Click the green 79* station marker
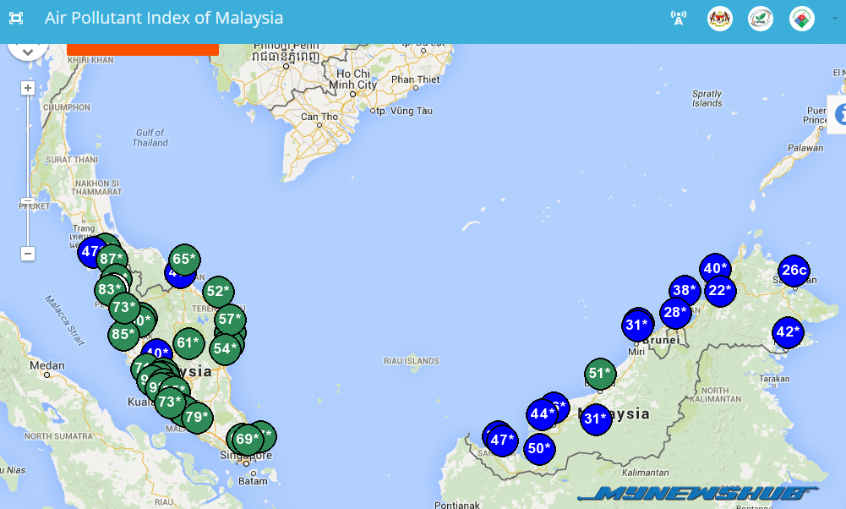Screen dimensions: 846x509 (x=196, y=417)
